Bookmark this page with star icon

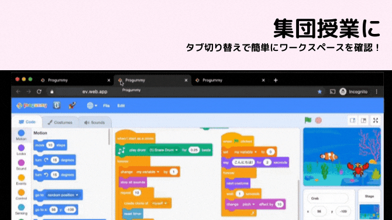319,92
